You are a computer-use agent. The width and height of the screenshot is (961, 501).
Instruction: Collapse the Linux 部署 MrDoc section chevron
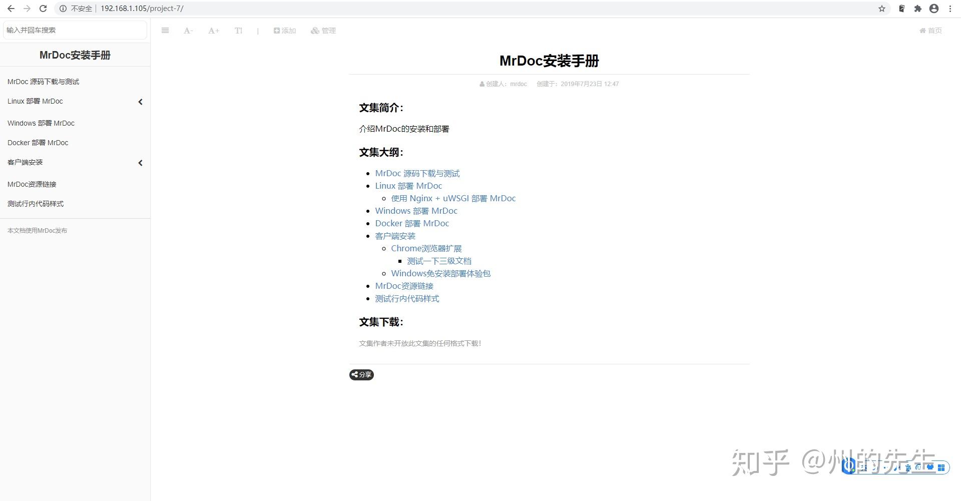coord(140,102)
